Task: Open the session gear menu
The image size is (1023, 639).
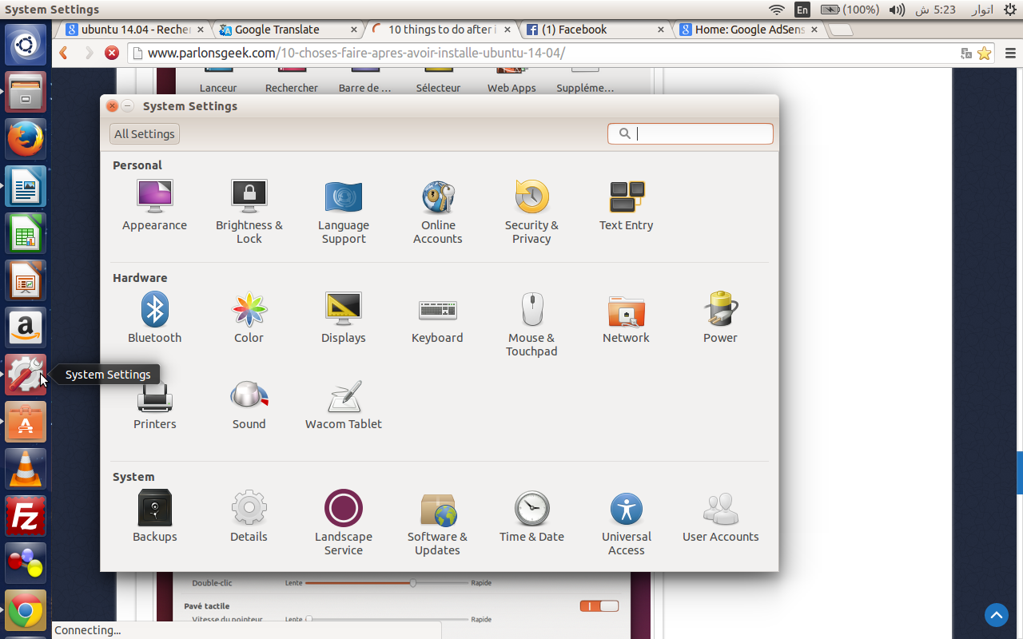Action: (1010, 10)
